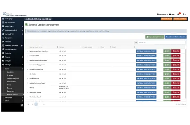The image size is (190, 125).
Task: Select Locations under Basic settings
Action: click(x=10, y=72)
